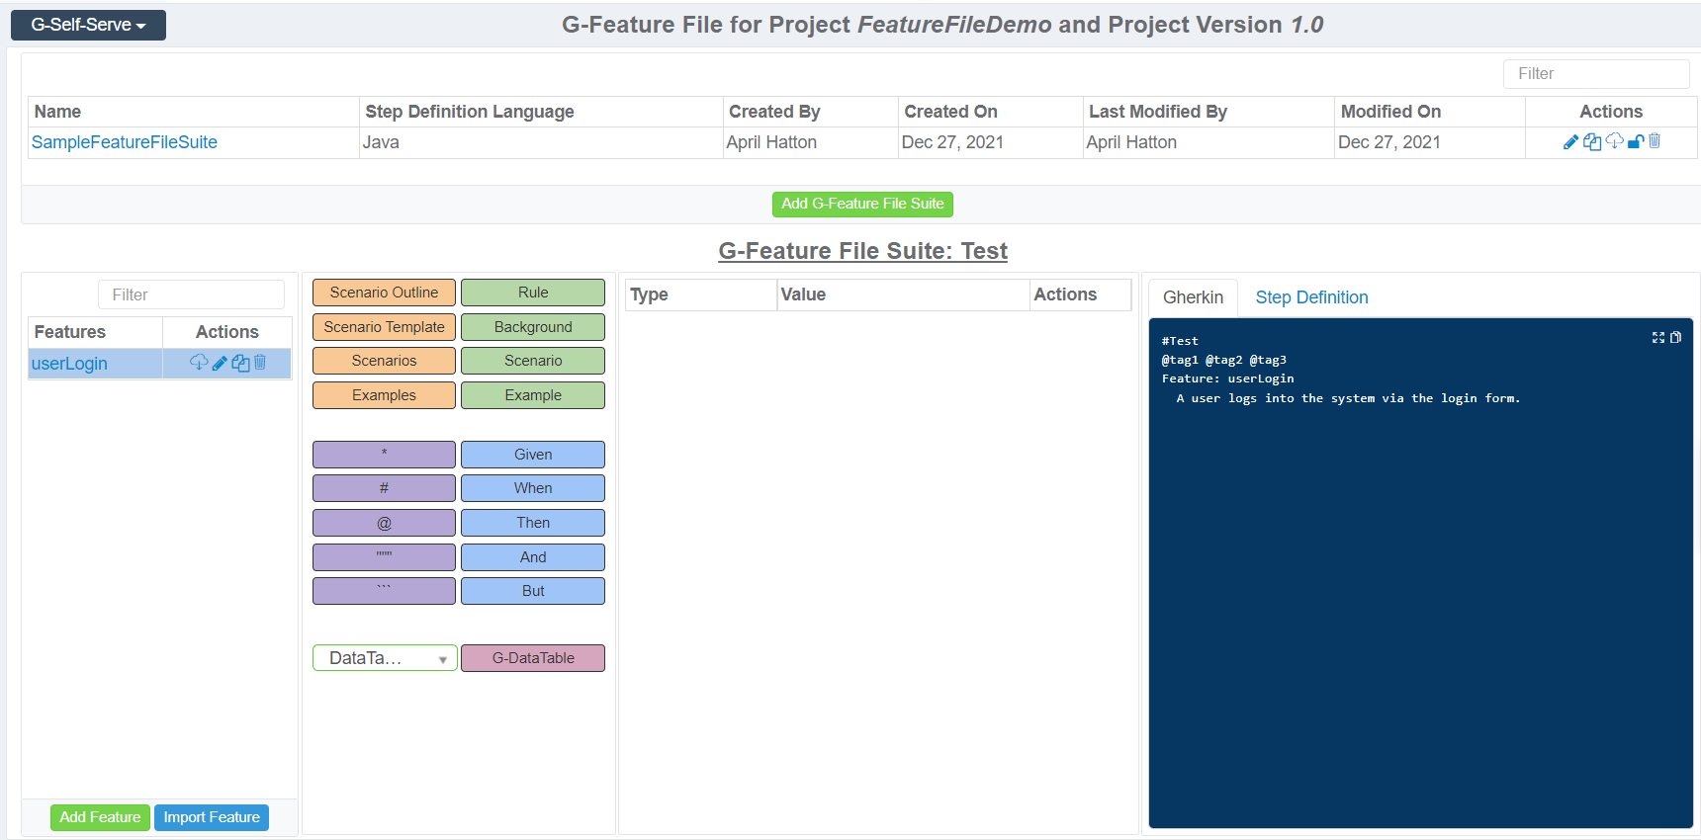Add an And step
The image size is (1701, 840).
533,557
